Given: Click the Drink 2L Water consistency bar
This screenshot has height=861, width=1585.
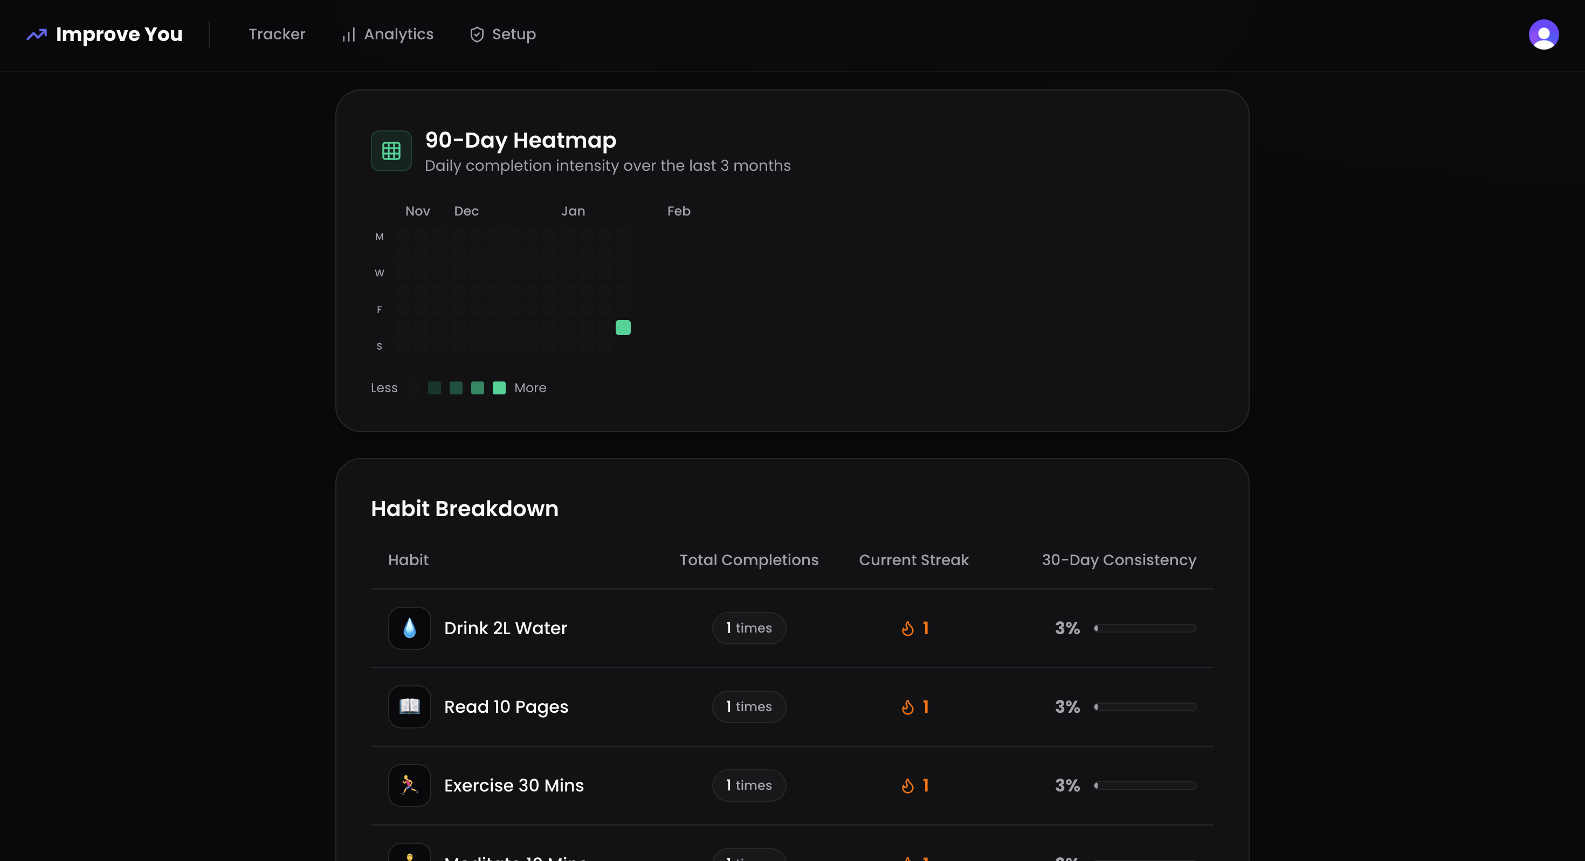Looking at the screenshot, I should (x=1145, y=628).
